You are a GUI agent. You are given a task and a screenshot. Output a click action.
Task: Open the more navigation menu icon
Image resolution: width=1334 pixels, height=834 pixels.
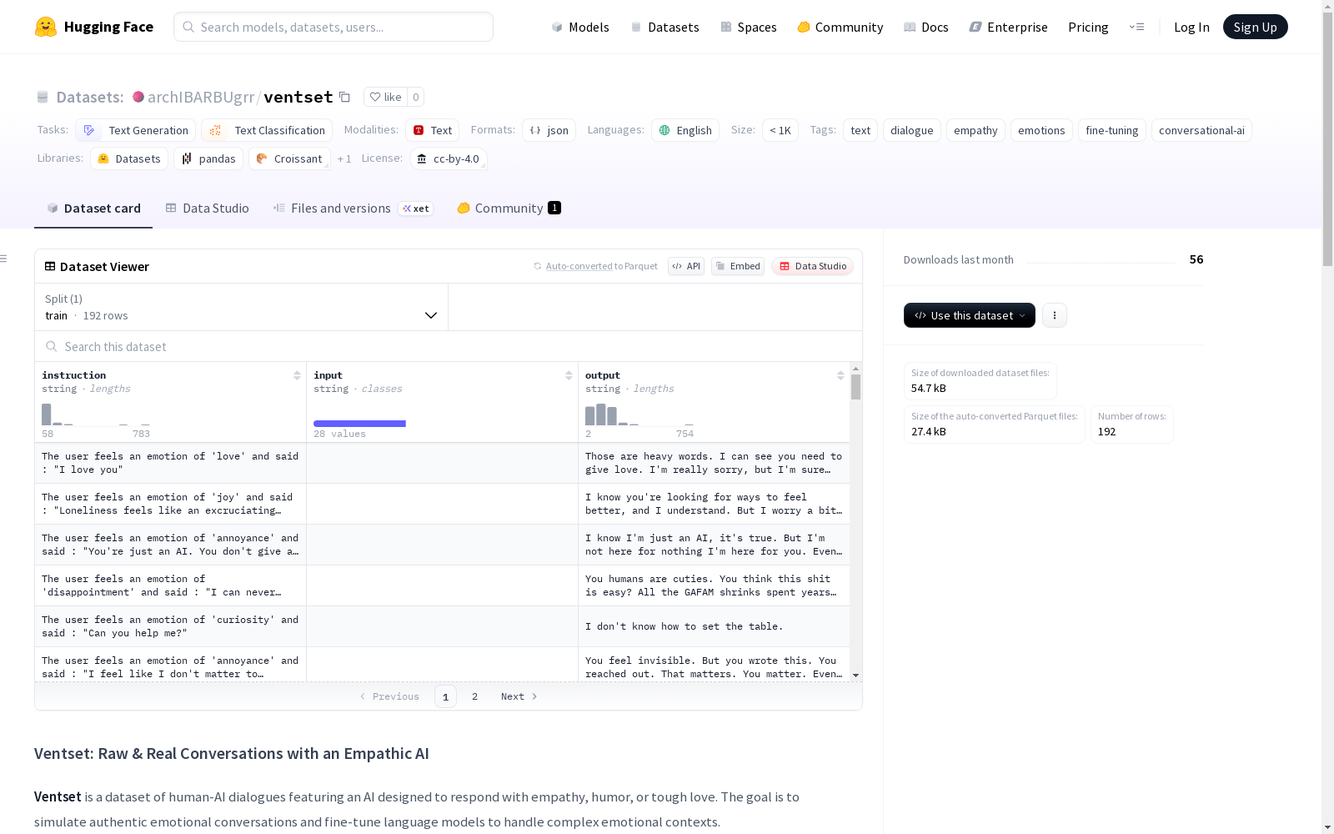(1136, 27)
